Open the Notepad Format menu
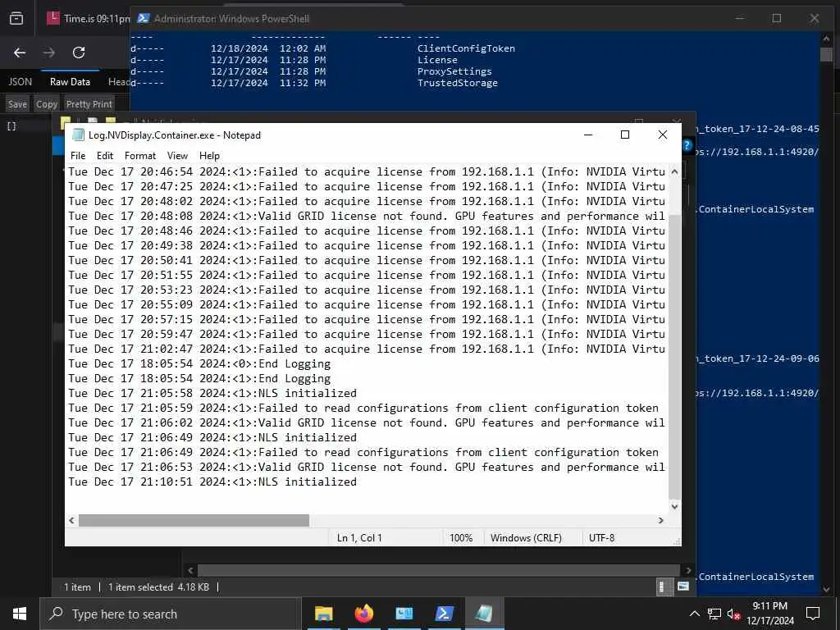Screen dimensions: 840x630 tap(139, 155)
